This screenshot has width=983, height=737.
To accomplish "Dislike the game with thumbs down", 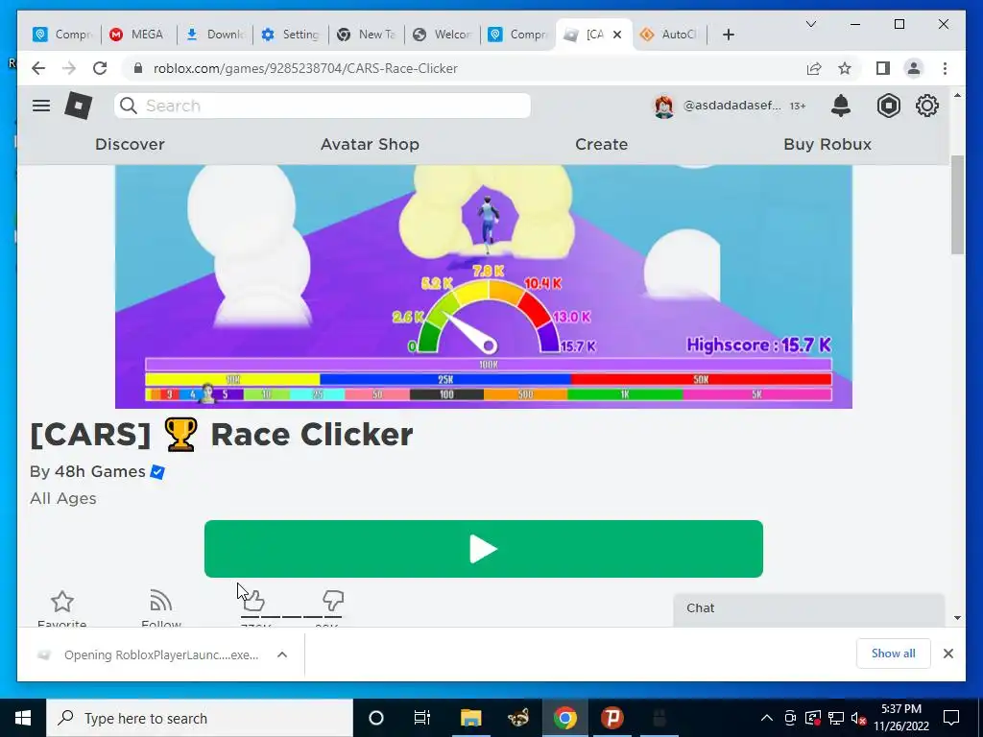I will (333, 601).
